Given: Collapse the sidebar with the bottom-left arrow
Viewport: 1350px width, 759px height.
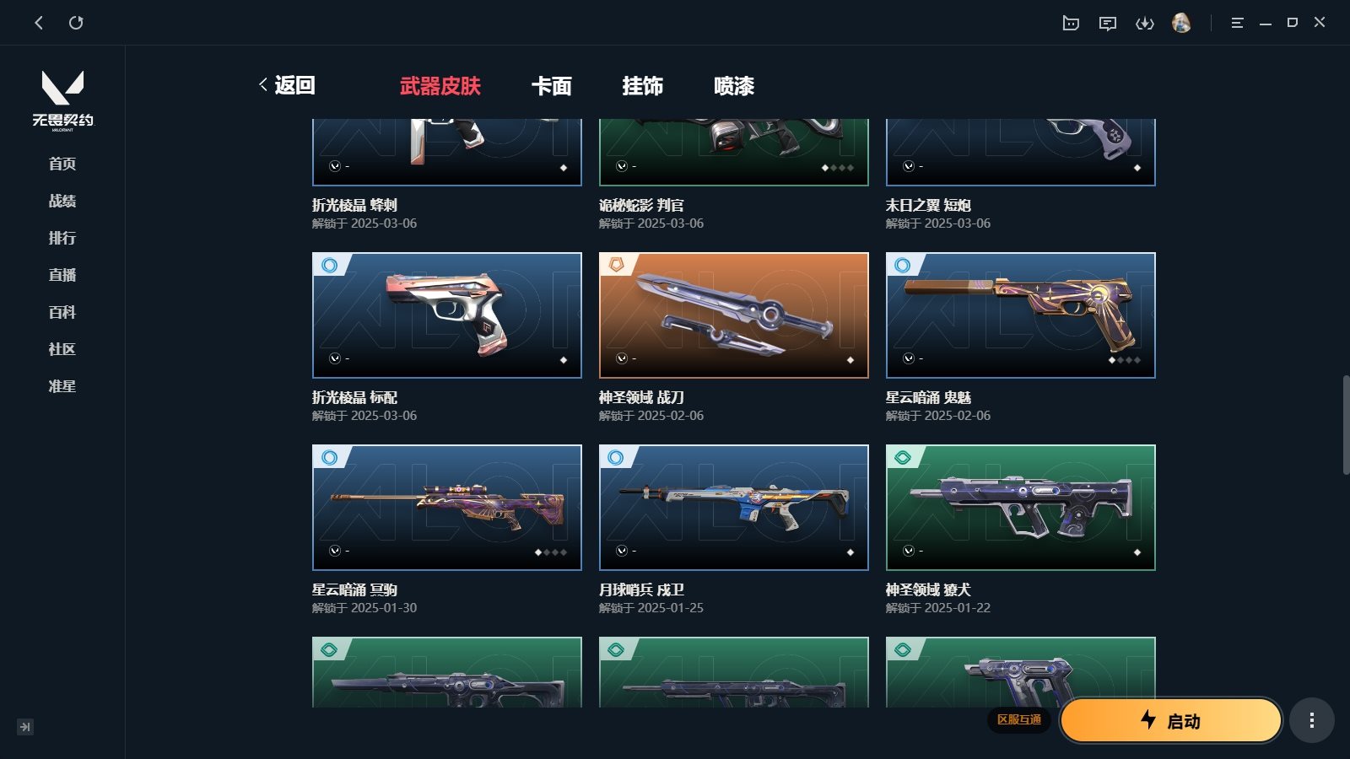Looking at the screenshot, I should (25, 726).
